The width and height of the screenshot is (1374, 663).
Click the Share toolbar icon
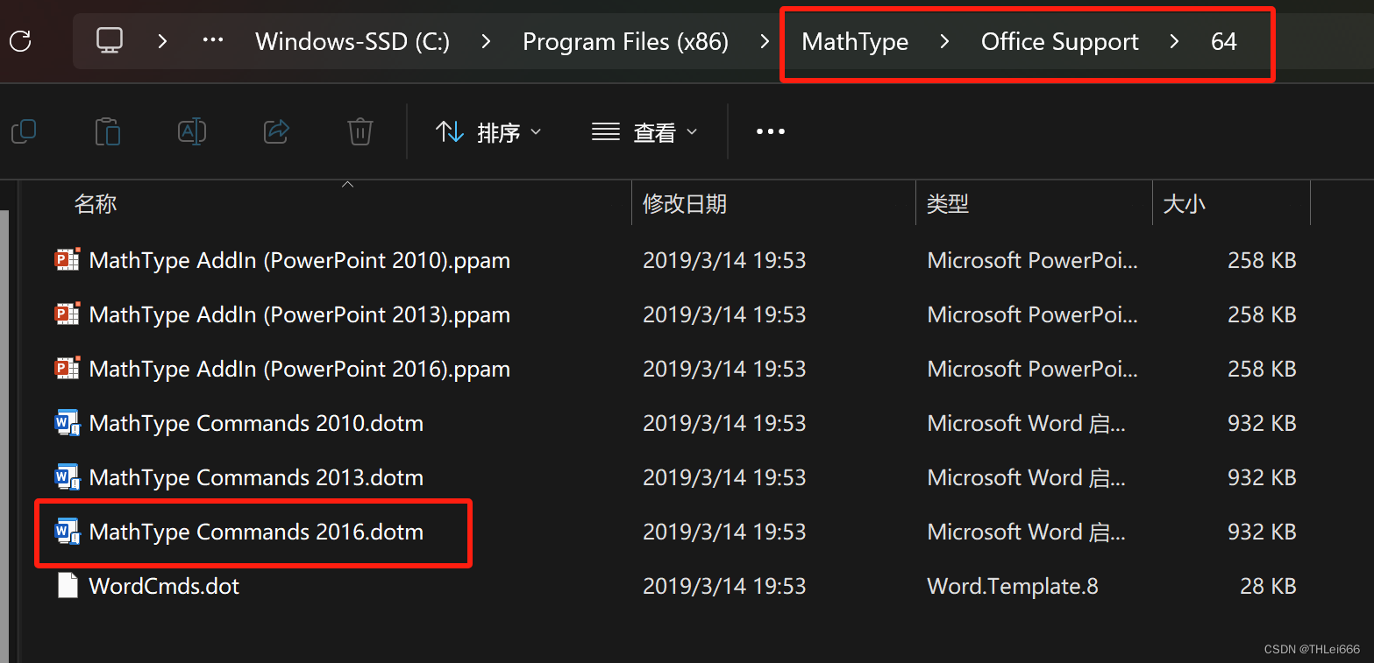pyautogui.click(x=276, y=131)
